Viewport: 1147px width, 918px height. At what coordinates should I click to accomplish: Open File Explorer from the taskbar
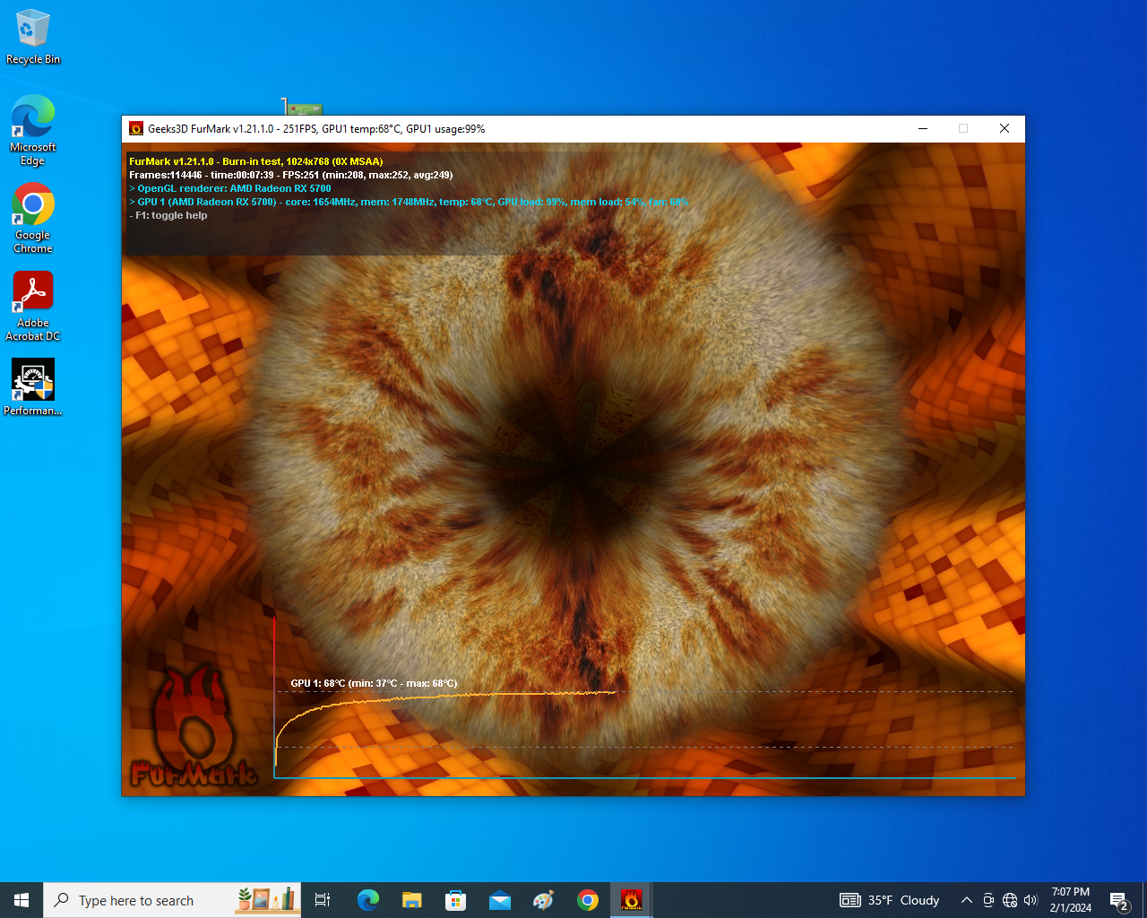click(x=411, y=900)
